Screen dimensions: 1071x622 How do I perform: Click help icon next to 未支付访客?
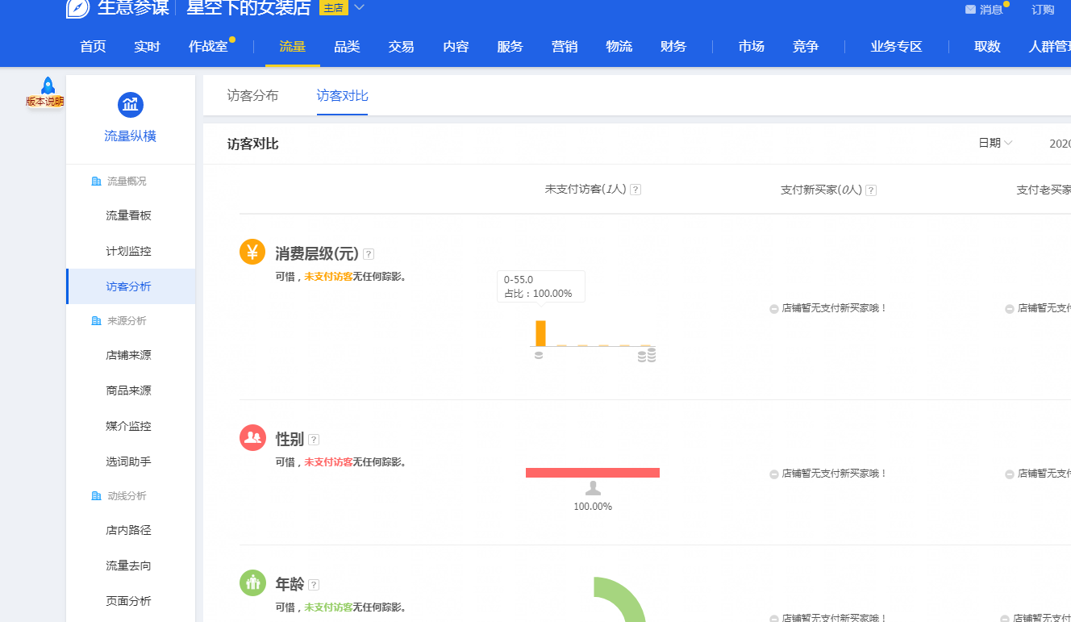click(636, 190)
